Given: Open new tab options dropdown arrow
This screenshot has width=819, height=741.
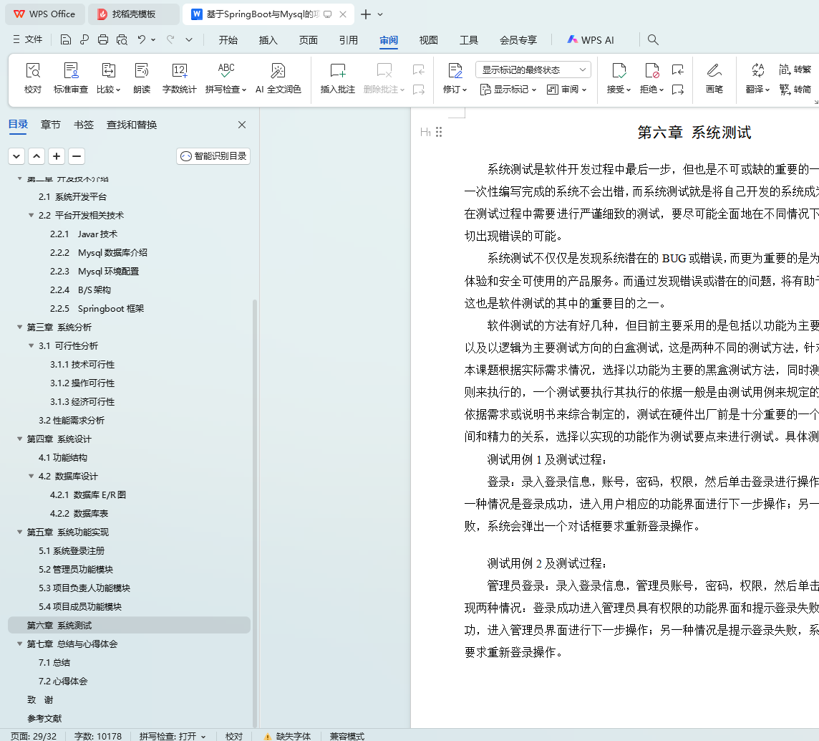Looking at the screenshot, I should 380,14.
